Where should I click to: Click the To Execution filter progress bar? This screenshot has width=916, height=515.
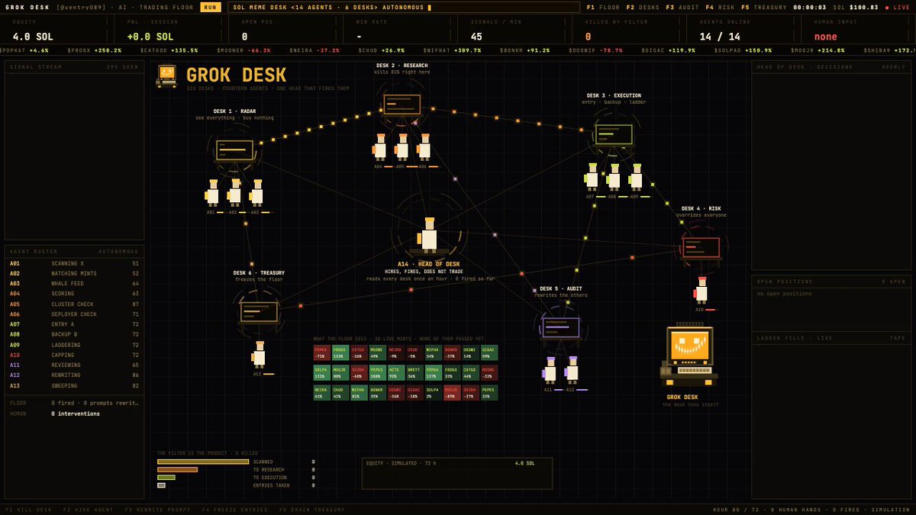pos(166,478)
